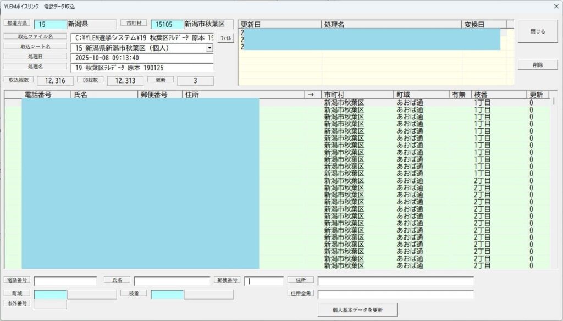Image resolution: width=563 pixels, height=321 pixels.
Task: Click the 処理名 text field near the top
Action: (x=142, y=68)
